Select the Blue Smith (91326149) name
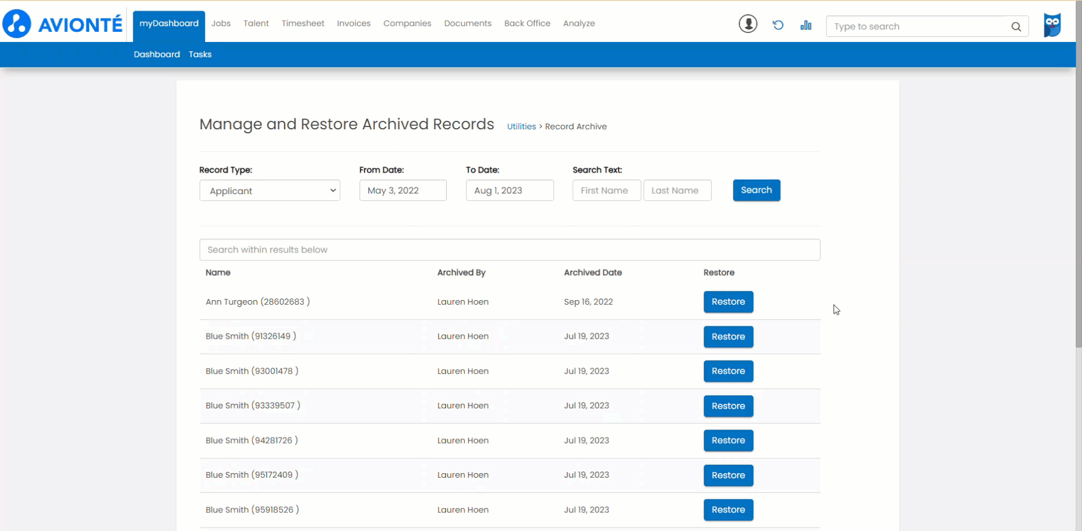 [251, 336]
